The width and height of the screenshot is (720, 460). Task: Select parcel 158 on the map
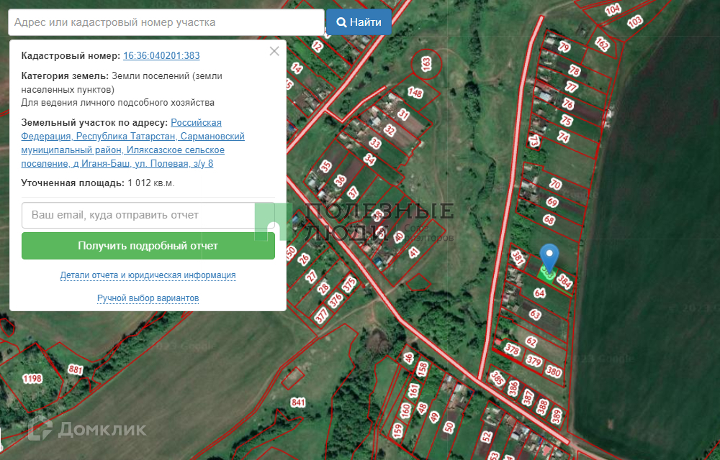click(x=423, y=369)
